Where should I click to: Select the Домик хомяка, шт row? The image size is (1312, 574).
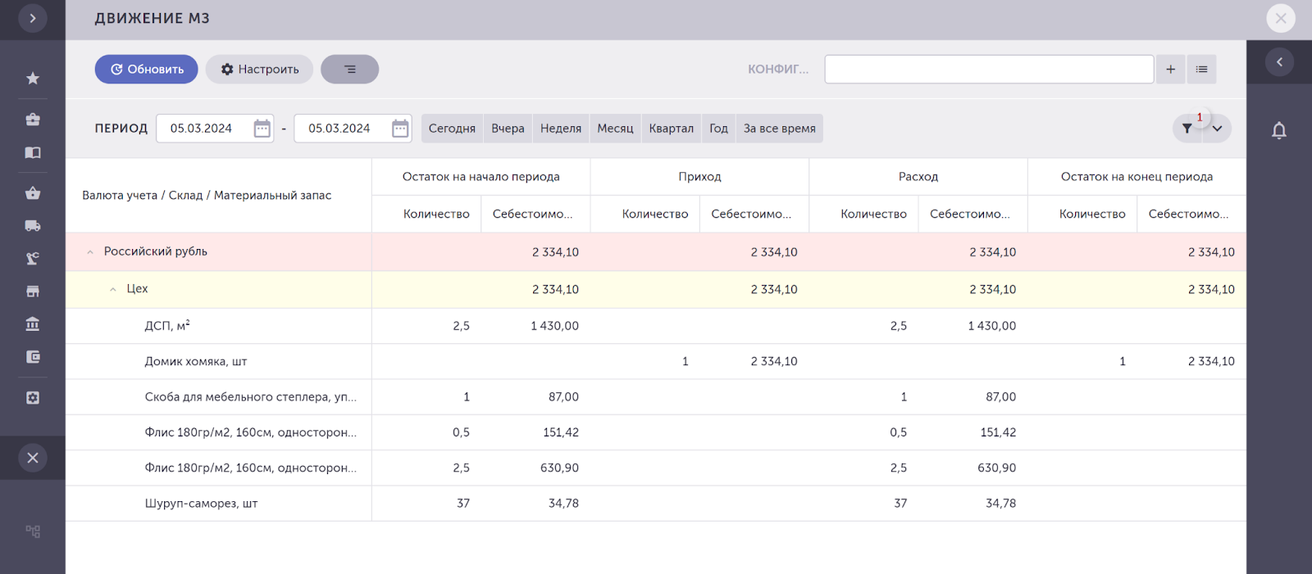[656, 361]
